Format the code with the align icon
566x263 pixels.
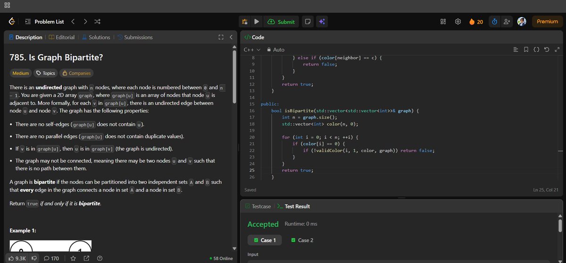click(516, 49)
